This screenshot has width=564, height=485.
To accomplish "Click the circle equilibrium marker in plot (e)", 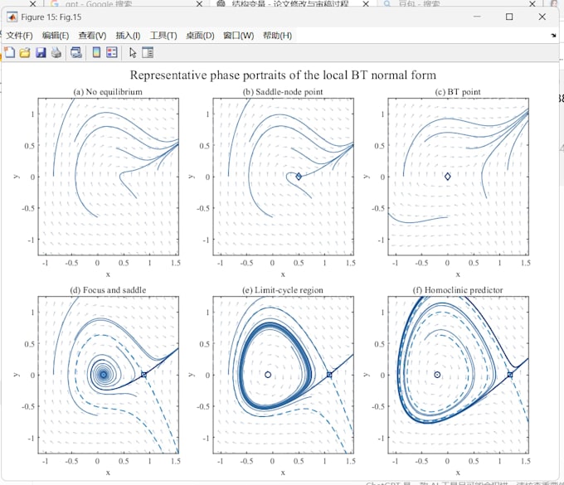I will click(x=268, y=375).
